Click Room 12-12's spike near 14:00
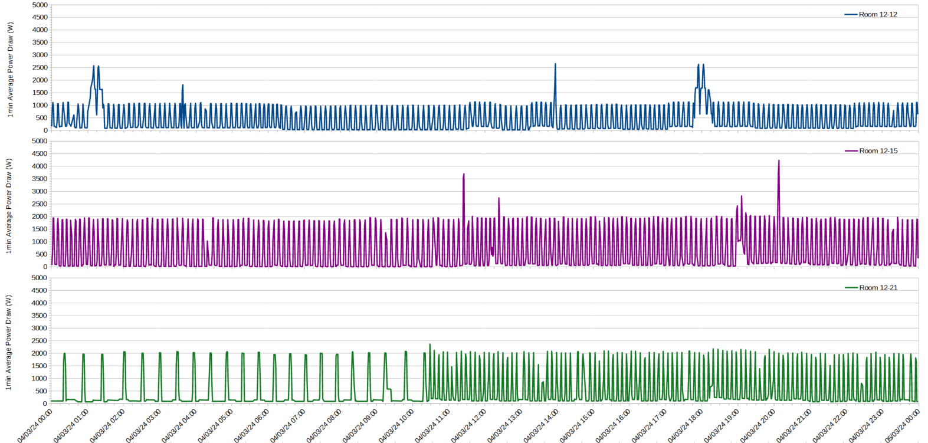The height and width of the screenshot is (443, 928). coord(555,65)
